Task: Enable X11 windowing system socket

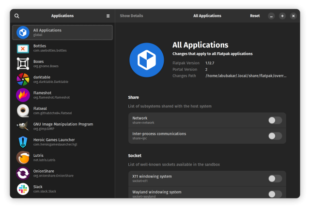Action: [275, 179]
